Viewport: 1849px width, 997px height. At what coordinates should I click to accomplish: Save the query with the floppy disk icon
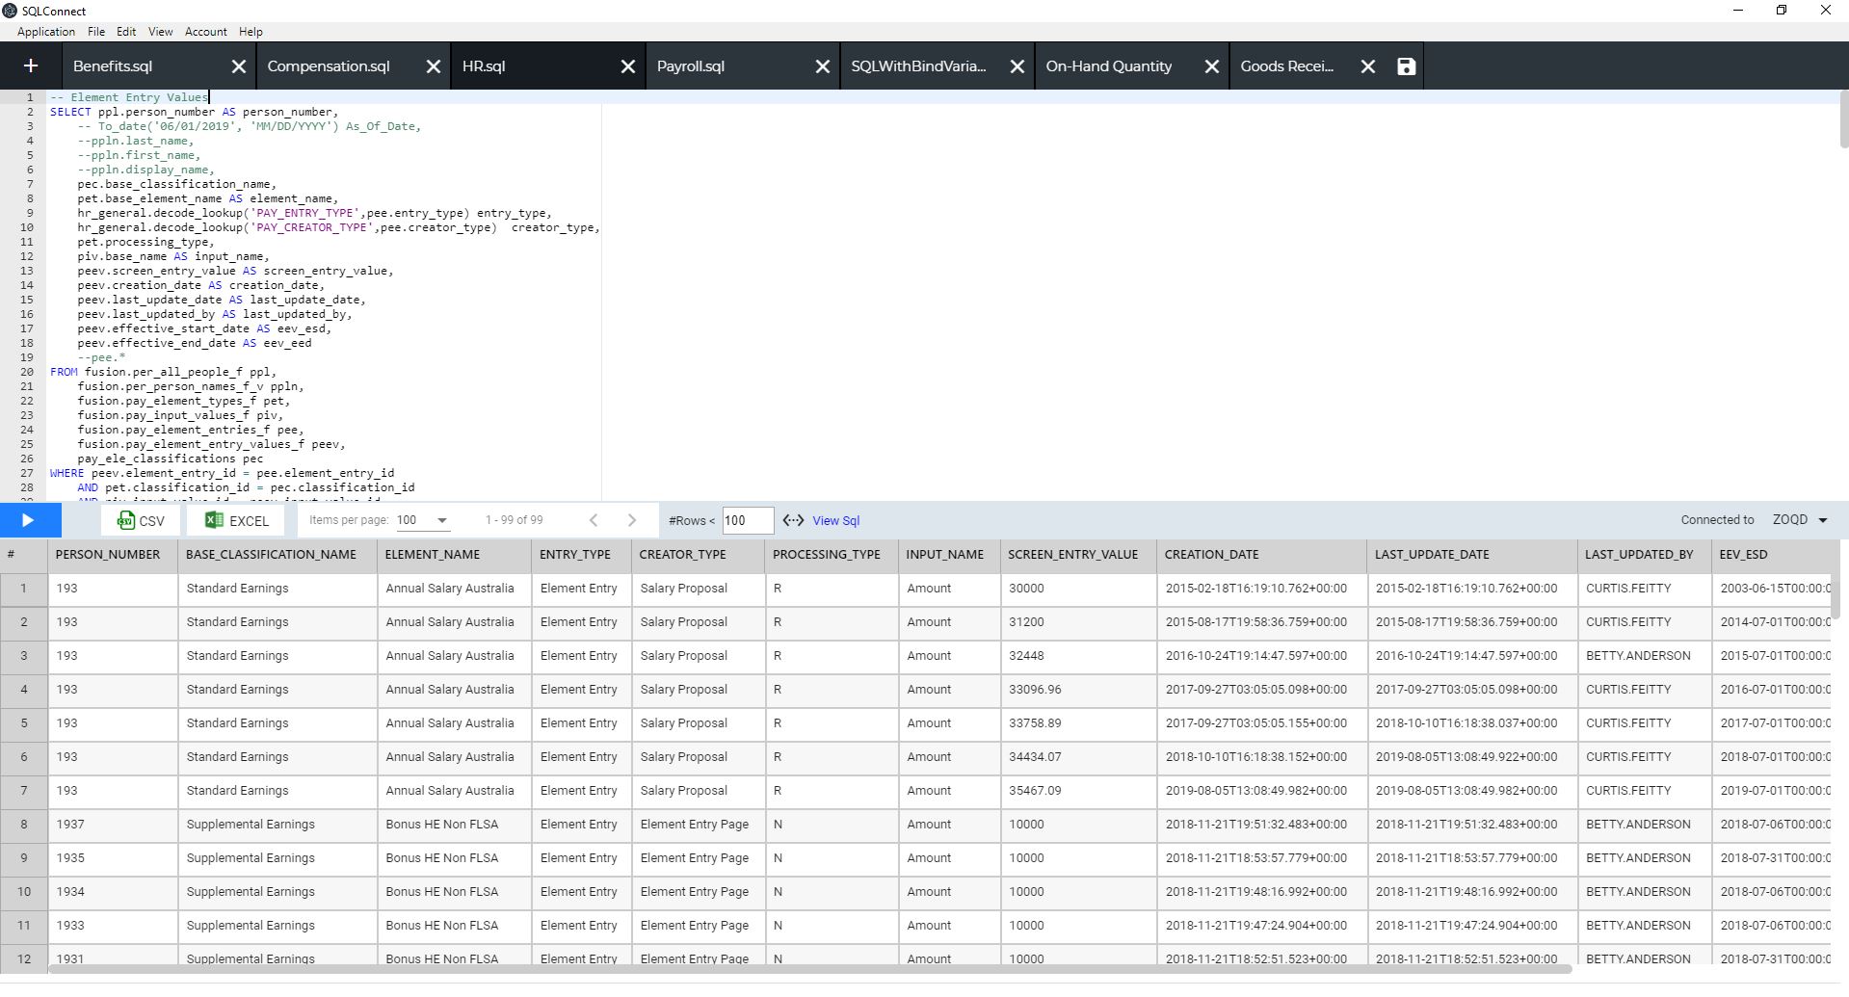(x=1407, y=66)
